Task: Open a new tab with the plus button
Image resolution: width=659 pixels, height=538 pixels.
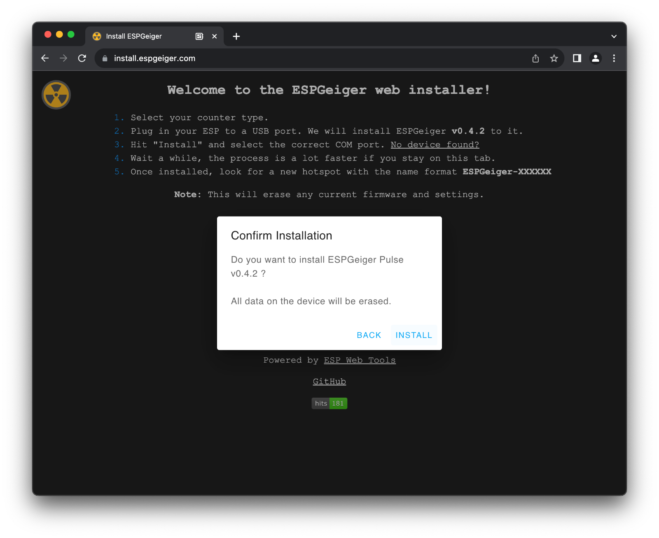Action: point(236,36)
